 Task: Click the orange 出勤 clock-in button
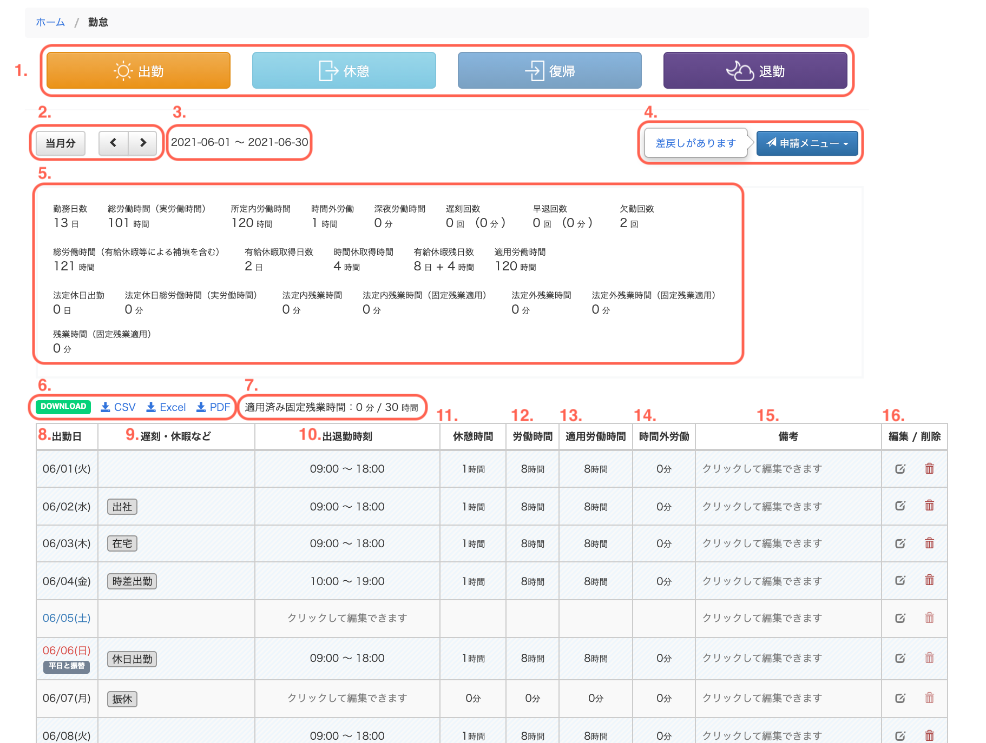[139, 70]
